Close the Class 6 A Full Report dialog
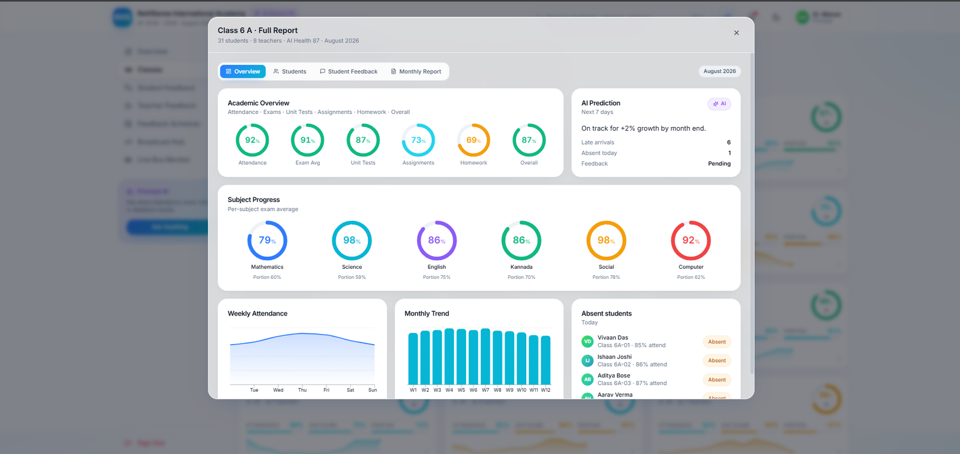 coord(736,33)
